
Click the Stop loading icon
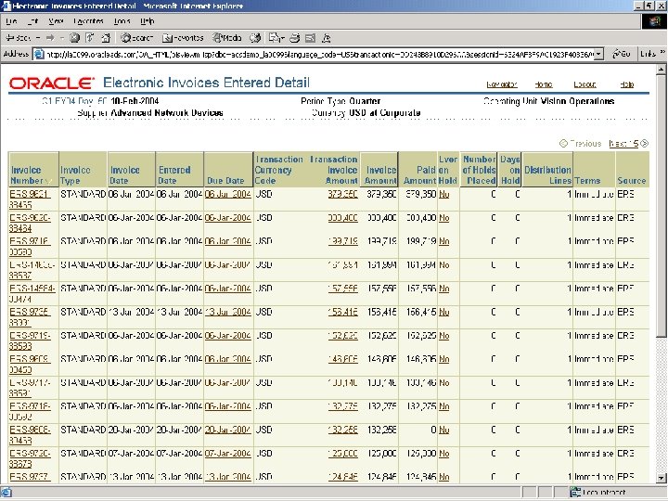(x=75, y=38)
